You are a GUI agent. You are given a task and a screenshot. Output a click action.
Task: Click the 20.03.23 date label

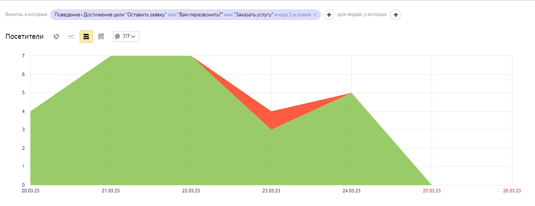31,191
